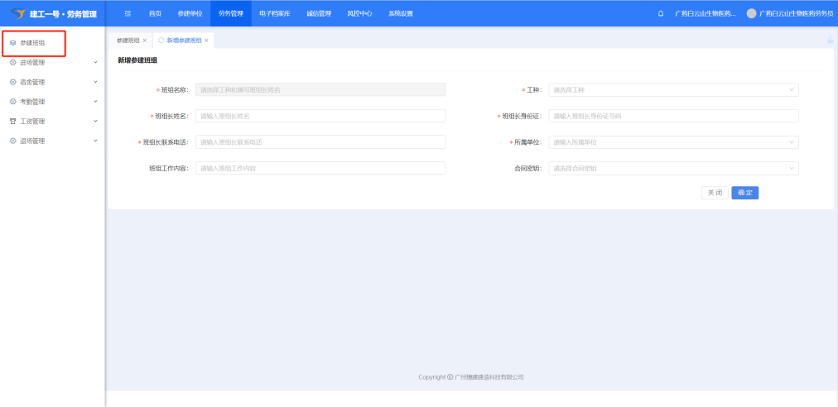Click the sidebar collapse hamburger icon
The width and height of the screenshot is (838, 407).
128,13
